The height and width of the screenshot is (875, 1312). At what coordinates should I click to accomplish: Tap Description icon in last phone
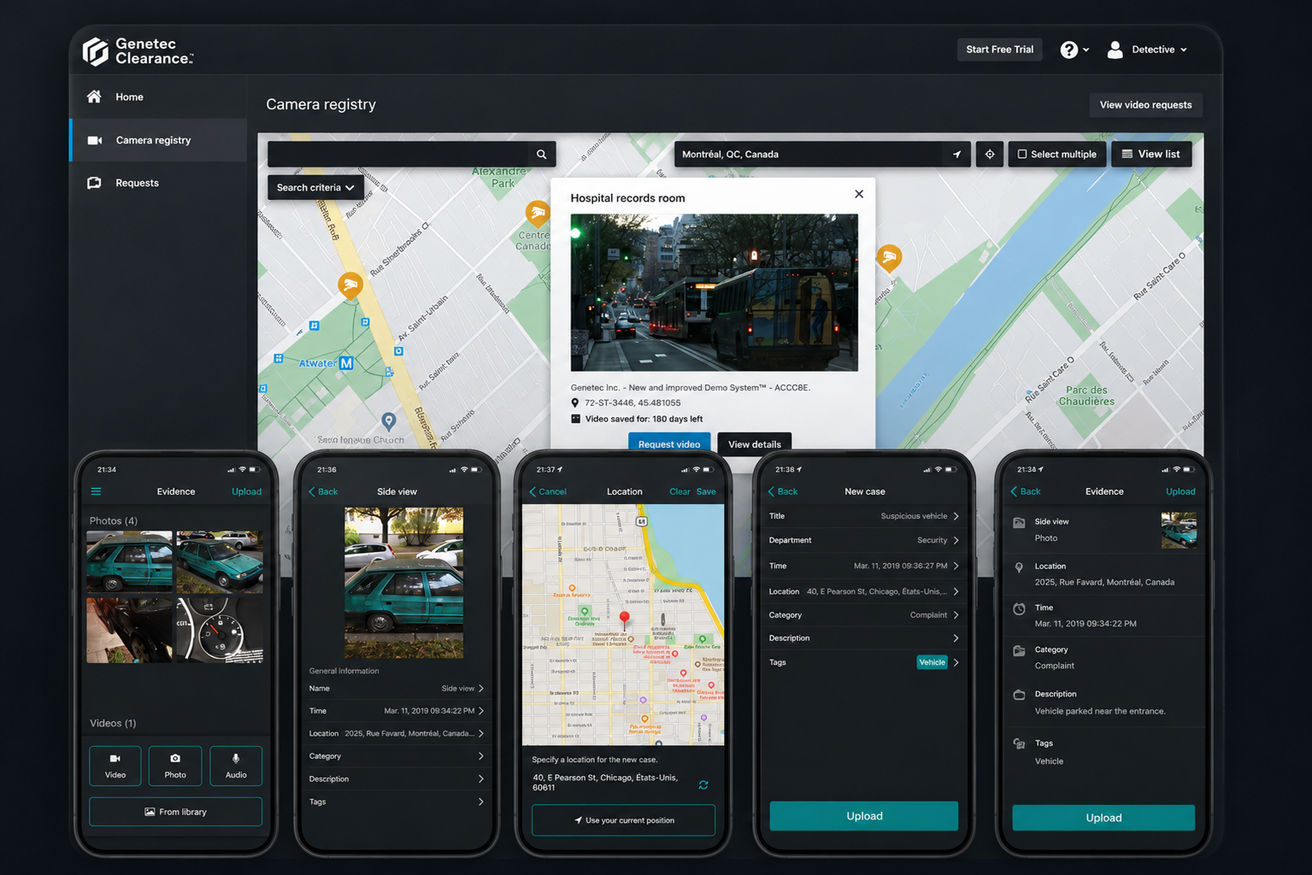pyautogui.click(x=1019, y=695)
